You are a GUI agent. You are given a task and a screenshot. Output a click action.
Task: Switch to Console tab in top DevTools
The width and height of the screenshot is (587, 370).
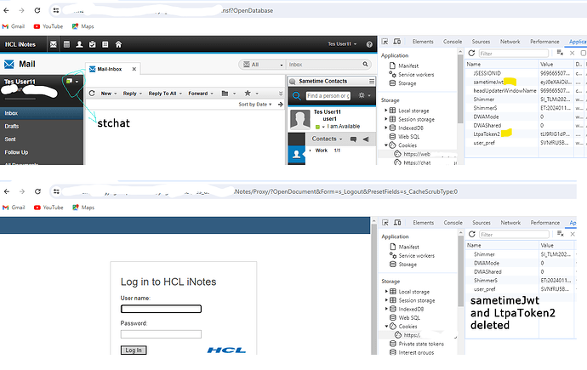coord(453,42)
